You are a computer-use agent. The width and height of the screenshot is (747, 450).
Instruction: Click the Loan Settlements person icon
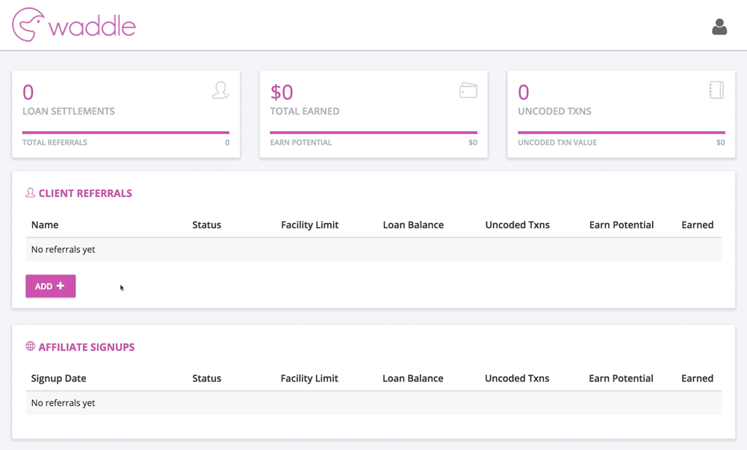220,90
